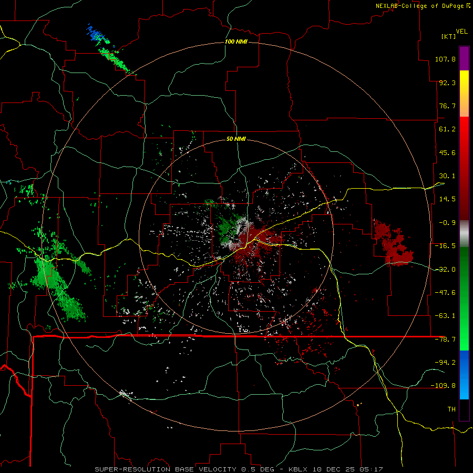This screenshot has height=473, width=473.
Task: Click the 14.5 velocity scale value
Action: 447,199
